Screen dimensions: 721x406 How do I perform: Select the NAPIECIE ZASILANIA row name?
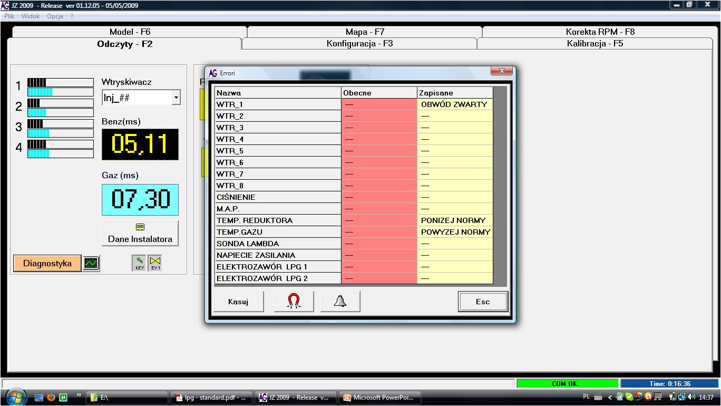[278, 255]
